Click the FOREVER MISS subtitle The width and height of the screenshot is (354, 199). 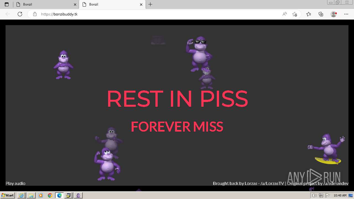point(177,127)
